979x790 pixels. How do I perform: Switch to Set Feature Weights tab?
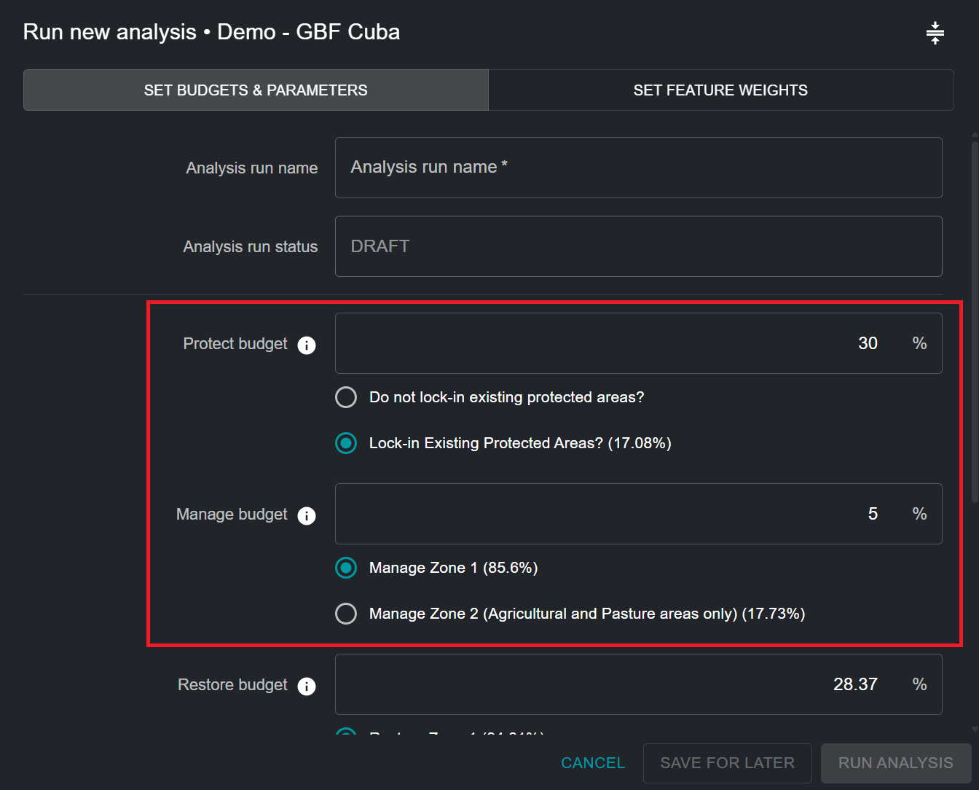tap(720, 90)
